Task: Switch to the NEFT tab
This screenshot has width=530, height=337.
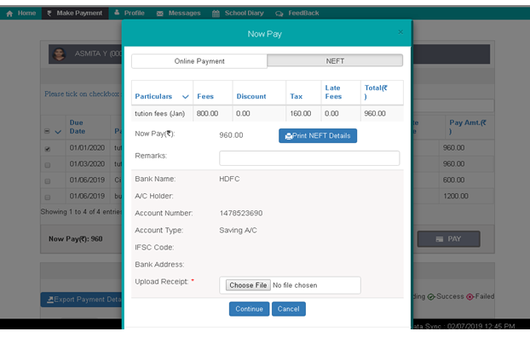Action: (335, 61)
